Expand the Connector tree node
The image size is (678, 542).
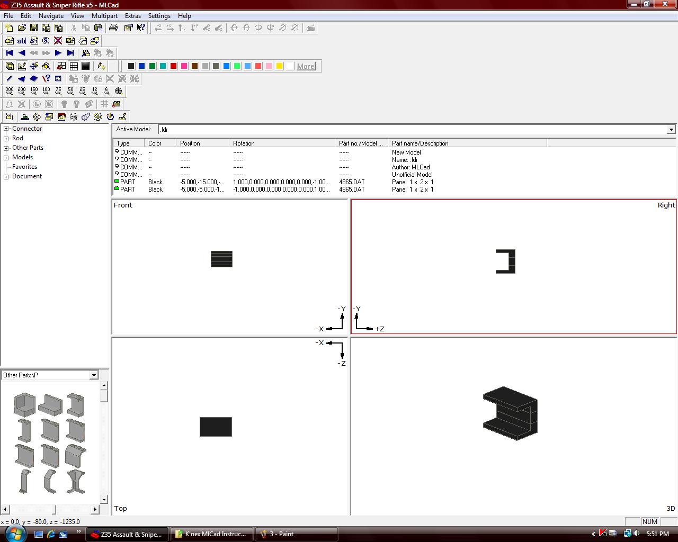tap(6, 129)
